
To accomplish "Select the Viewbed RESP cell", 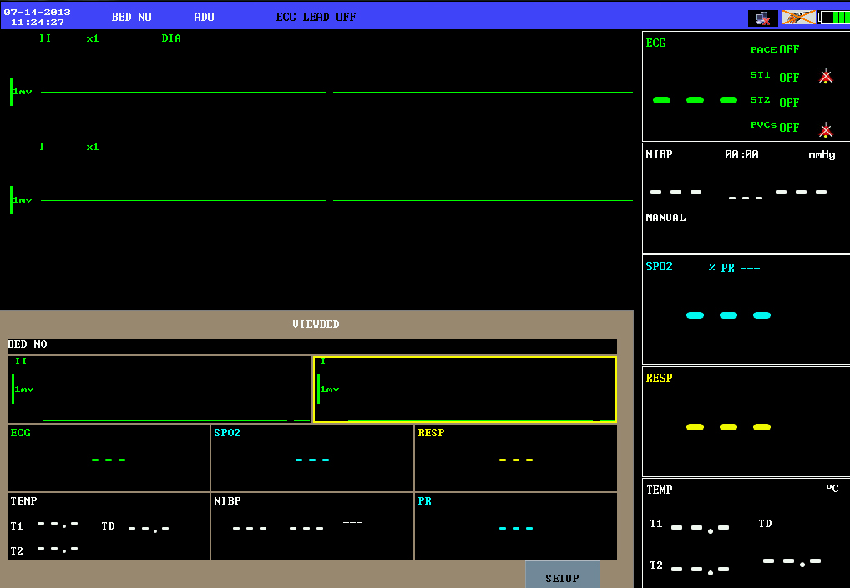I will tap(515, 458).
